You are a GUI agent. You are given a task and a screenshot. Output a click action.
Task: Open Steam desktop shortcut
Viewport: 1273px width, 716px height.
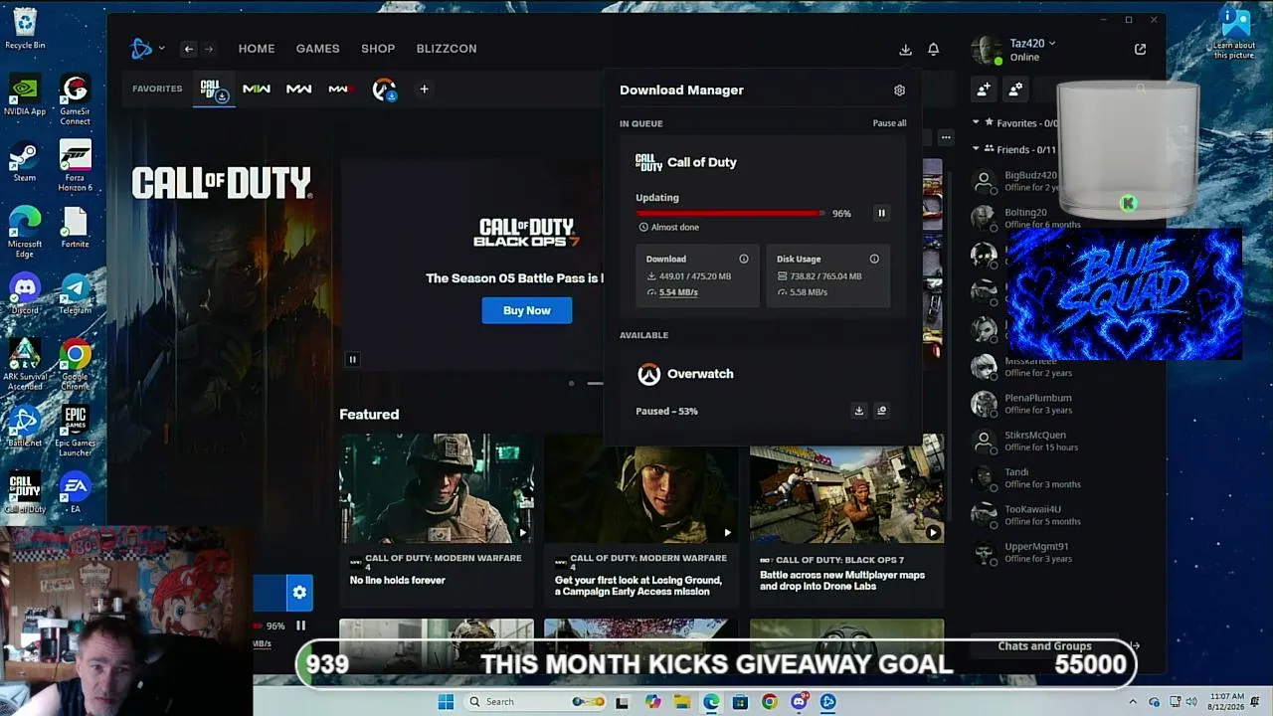click(25, 163)
